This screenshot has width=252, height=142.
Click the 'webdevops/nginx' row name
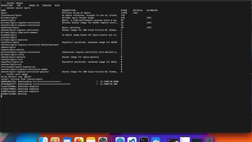pos(10,28)
